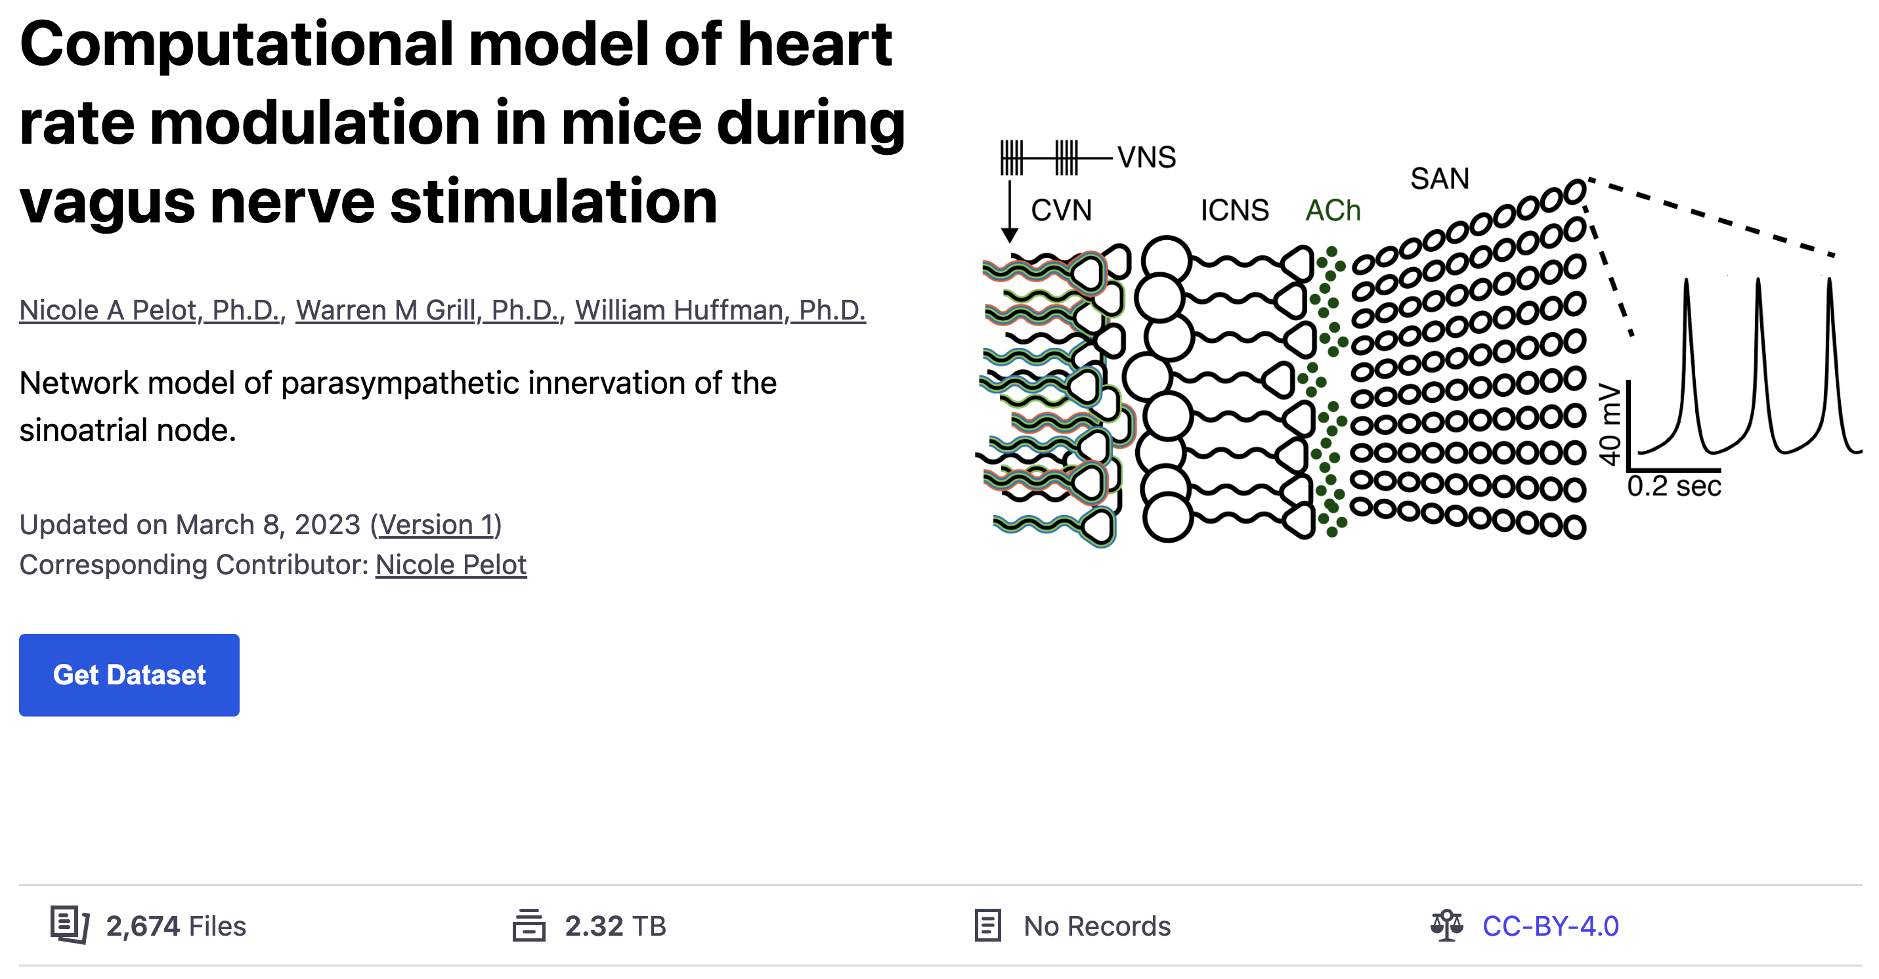Open corresponding contributor Nicole Pelot link

pyautogui.click(x=451, y=565)
